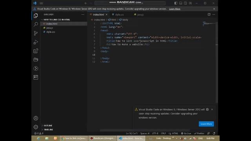Open Explorer Views and More Actions menu
Viewport: 251px width, 141px height.
click(x=83, y=14)
